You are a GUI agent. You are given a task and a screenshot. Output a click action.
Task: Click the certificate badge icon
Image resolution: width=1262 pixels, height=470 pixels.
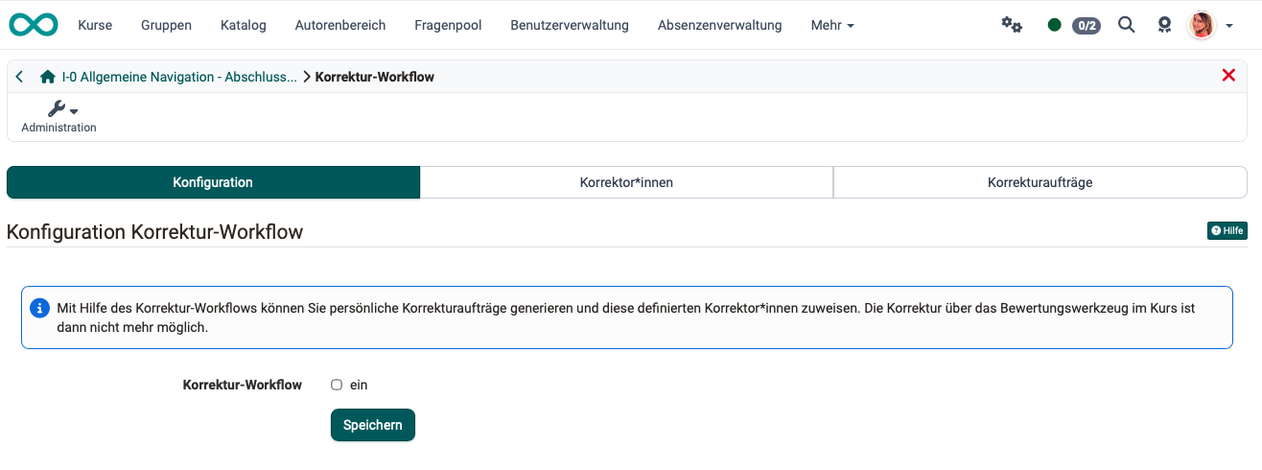1164,25
